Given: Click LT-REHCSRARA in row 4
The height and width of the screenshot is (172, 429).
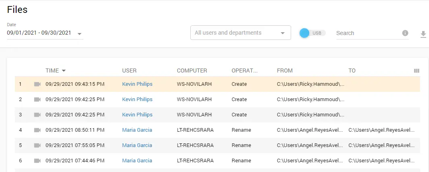Looking at the screenshot, I should [195, 130].
